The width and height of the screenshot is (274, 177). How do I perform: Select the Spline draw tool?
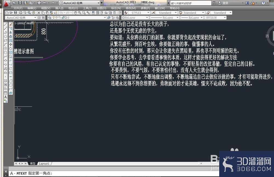[5, 56]
